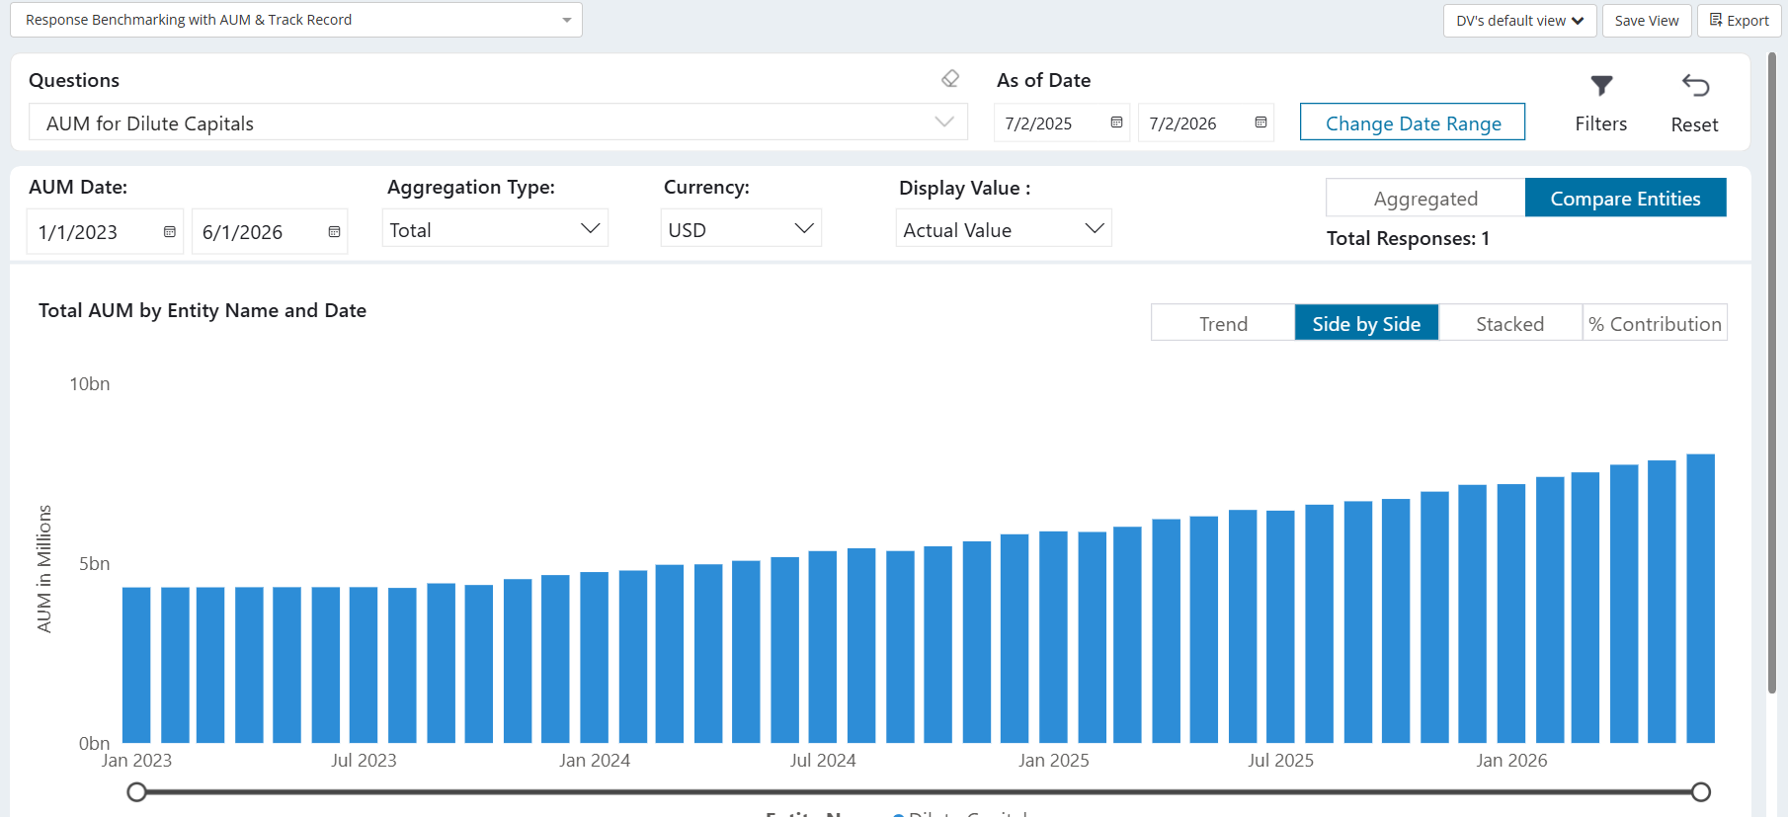Select the % Contribution tab
This screenshot has height=817, width=1788.
(1655, 323)
